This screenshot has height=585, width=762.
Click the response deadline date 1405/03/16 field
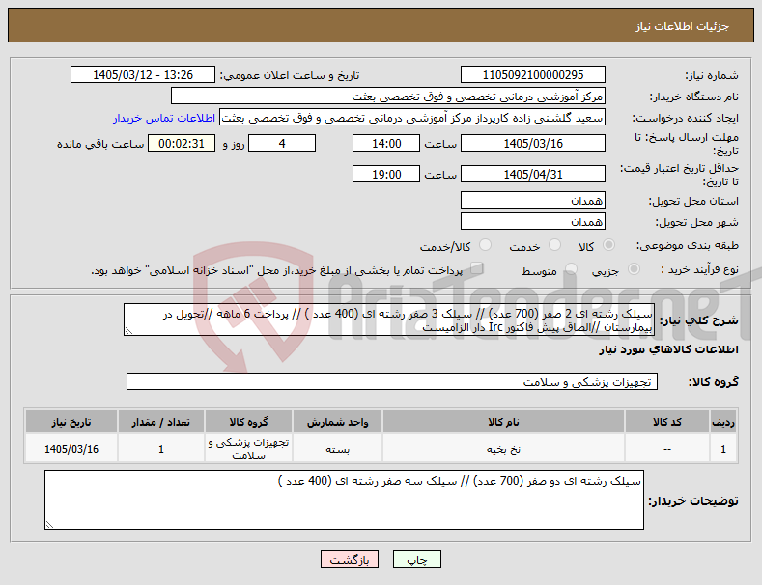point(532,143)
